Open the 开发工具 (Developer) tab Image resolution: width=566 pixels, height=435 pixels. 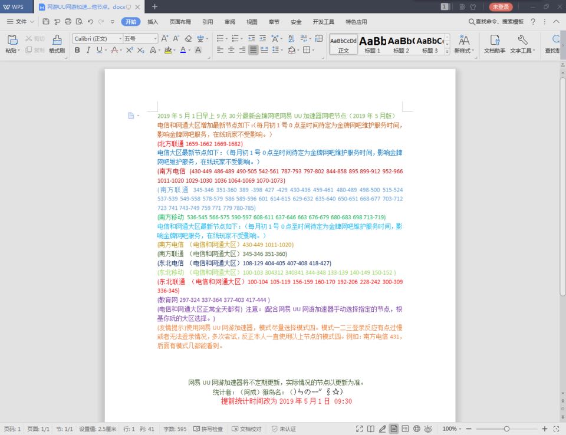(324, 22)
